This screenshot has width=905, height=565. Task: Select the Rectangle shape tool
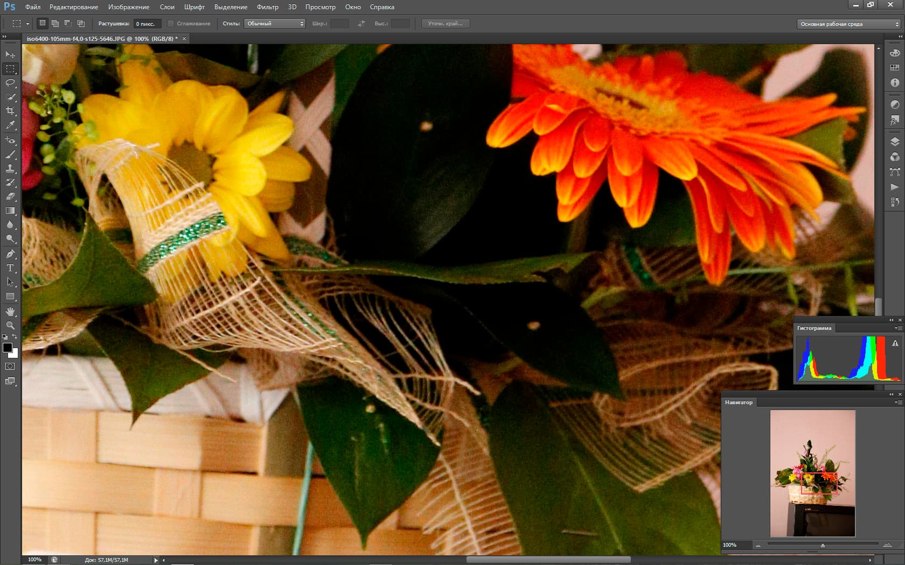10,296
